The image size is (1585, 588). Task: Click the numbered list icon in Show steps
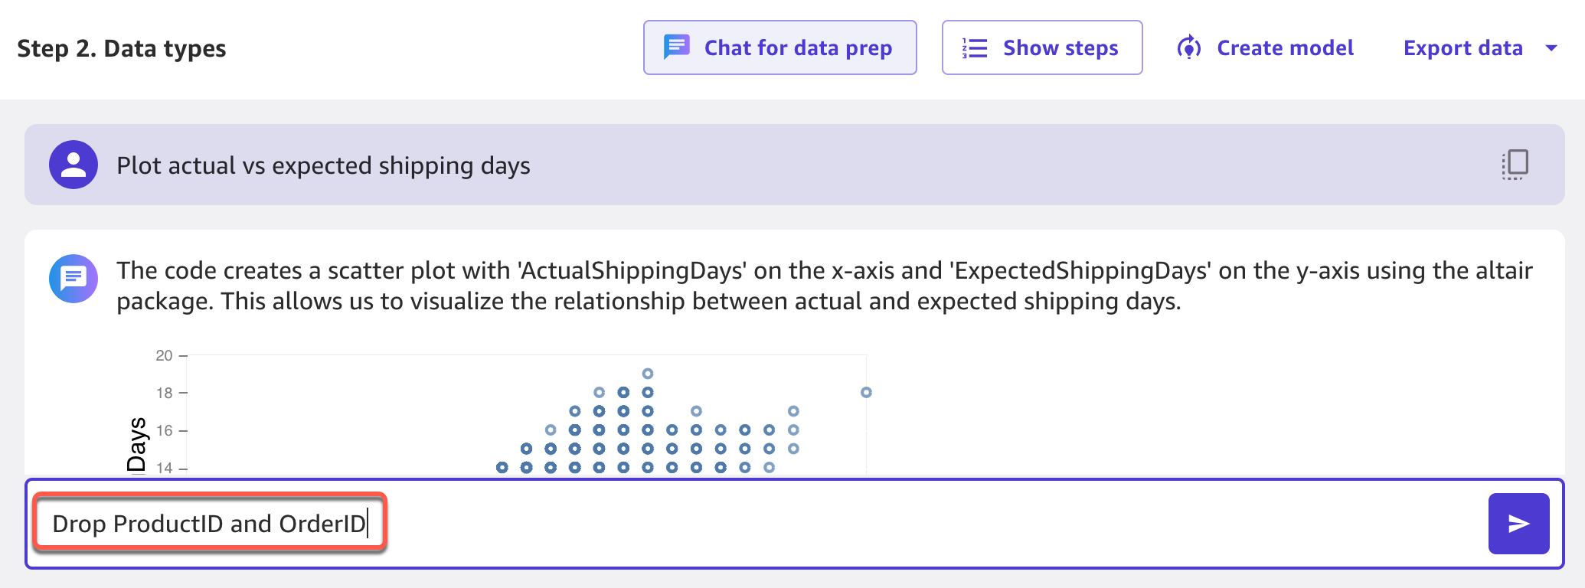coord(975,48)
